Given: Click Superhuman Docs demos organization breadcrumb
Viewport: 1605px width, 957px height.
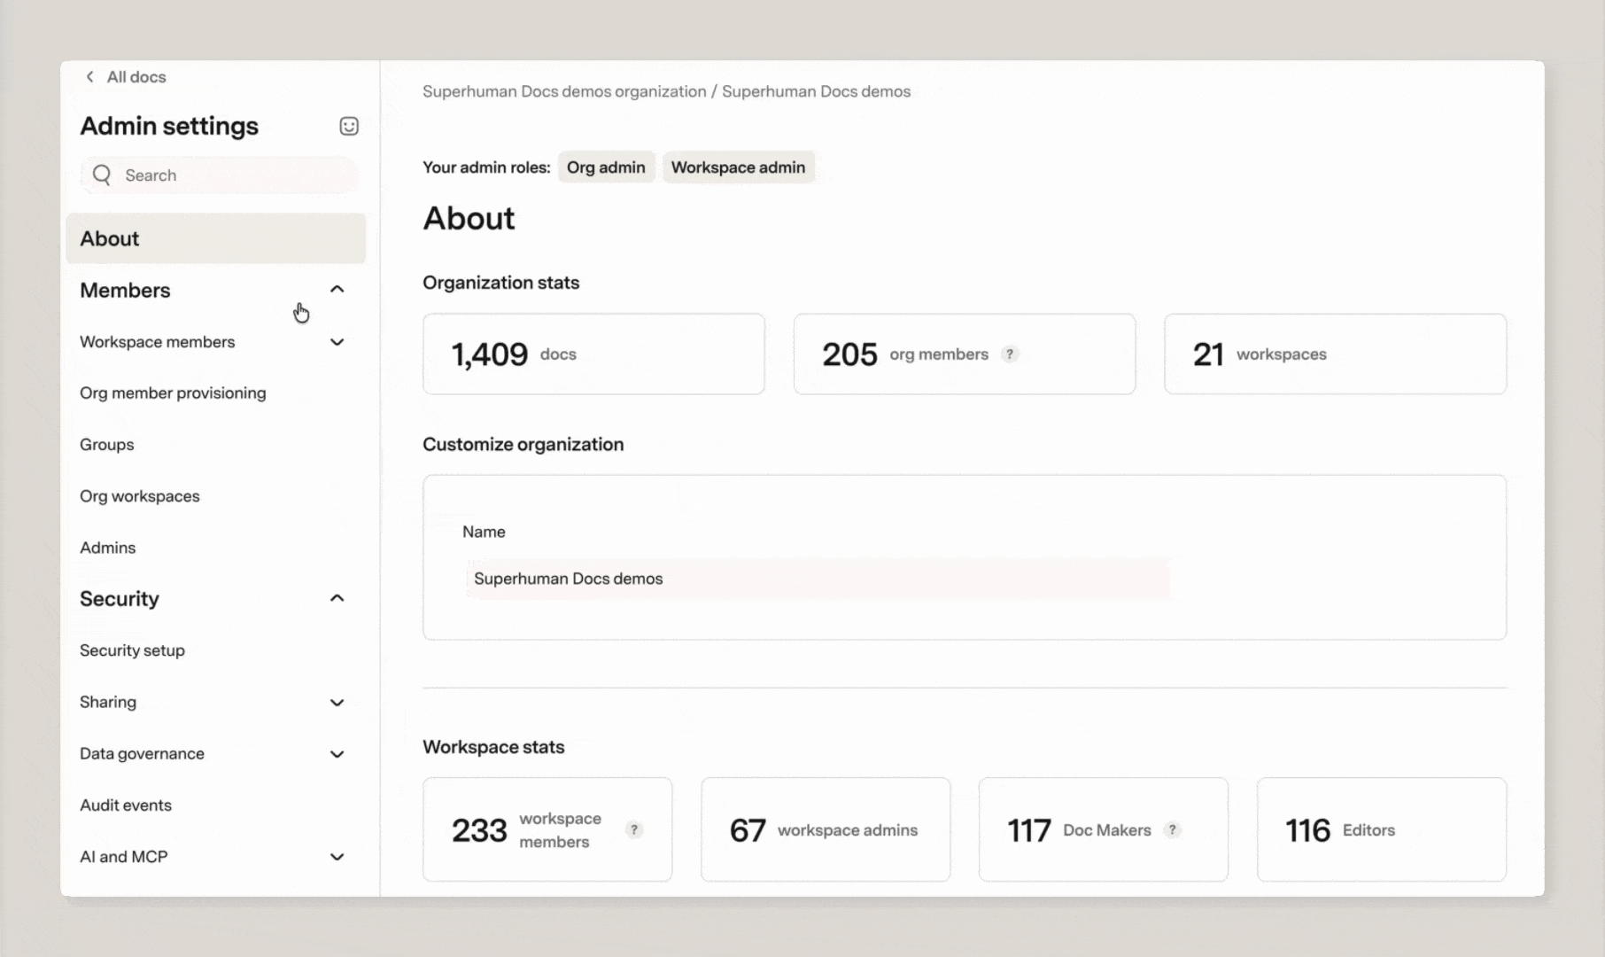Looking at the screenshot, I should (x=564, y=91).
